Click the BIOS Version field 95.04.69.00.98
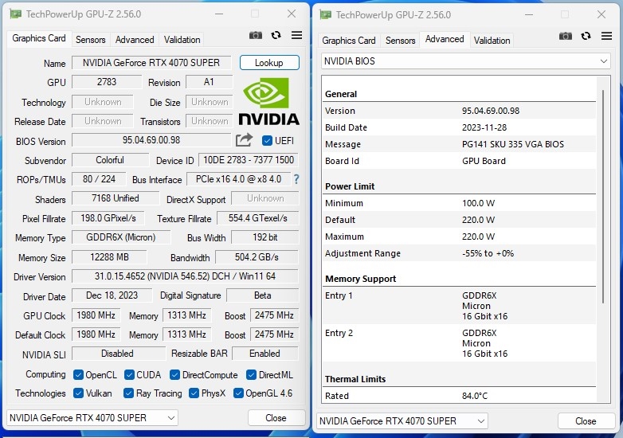The image size is (623, 438). click(151, 140)
